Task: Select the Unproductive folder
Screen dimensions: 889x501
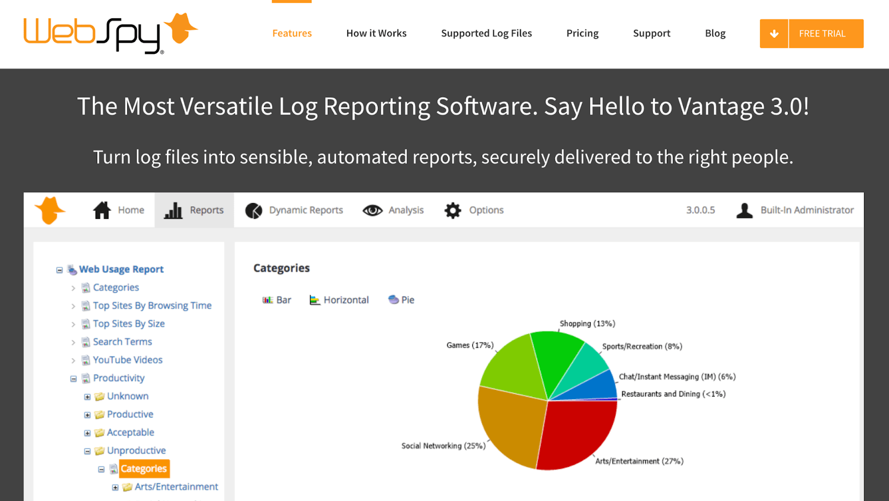Action: click(136, 450)
